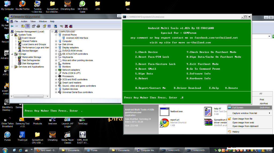Expand Universal Serial Bus controllers
The height and width of the screenshot is (153, 274).
[56, 92]
